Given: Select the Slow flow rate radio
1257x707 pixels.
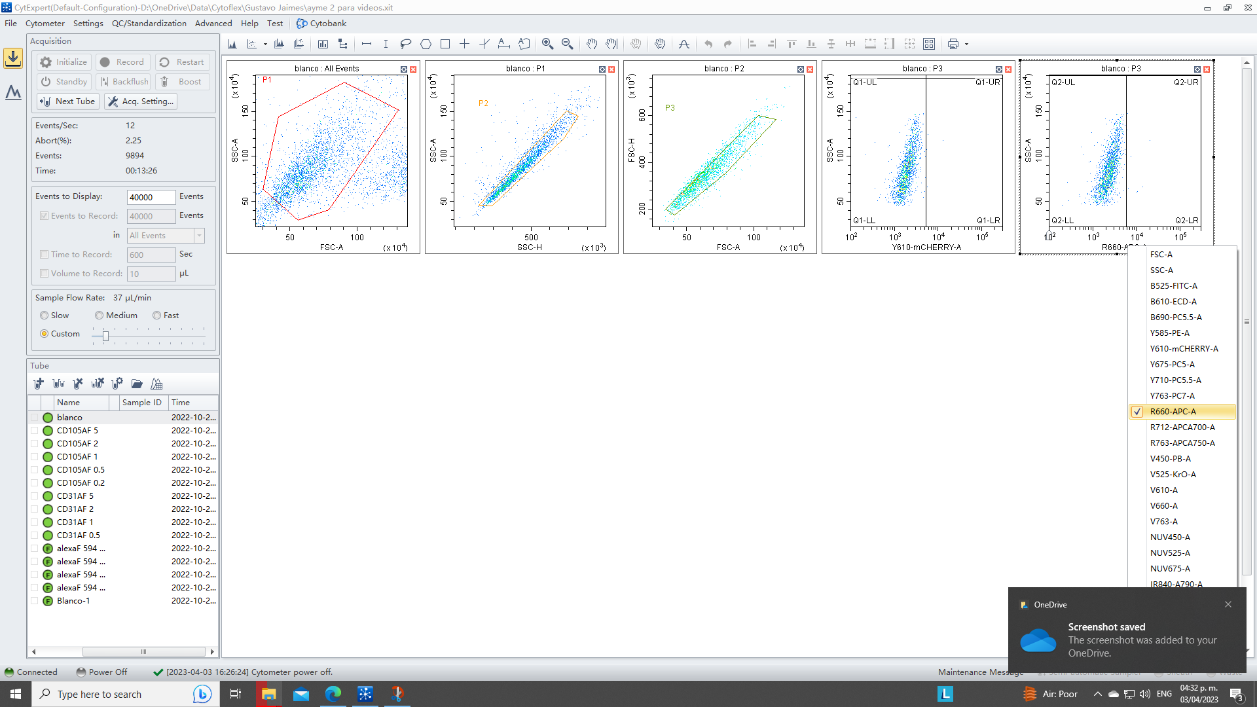Looking at the screenshot, I should [45, 316].
